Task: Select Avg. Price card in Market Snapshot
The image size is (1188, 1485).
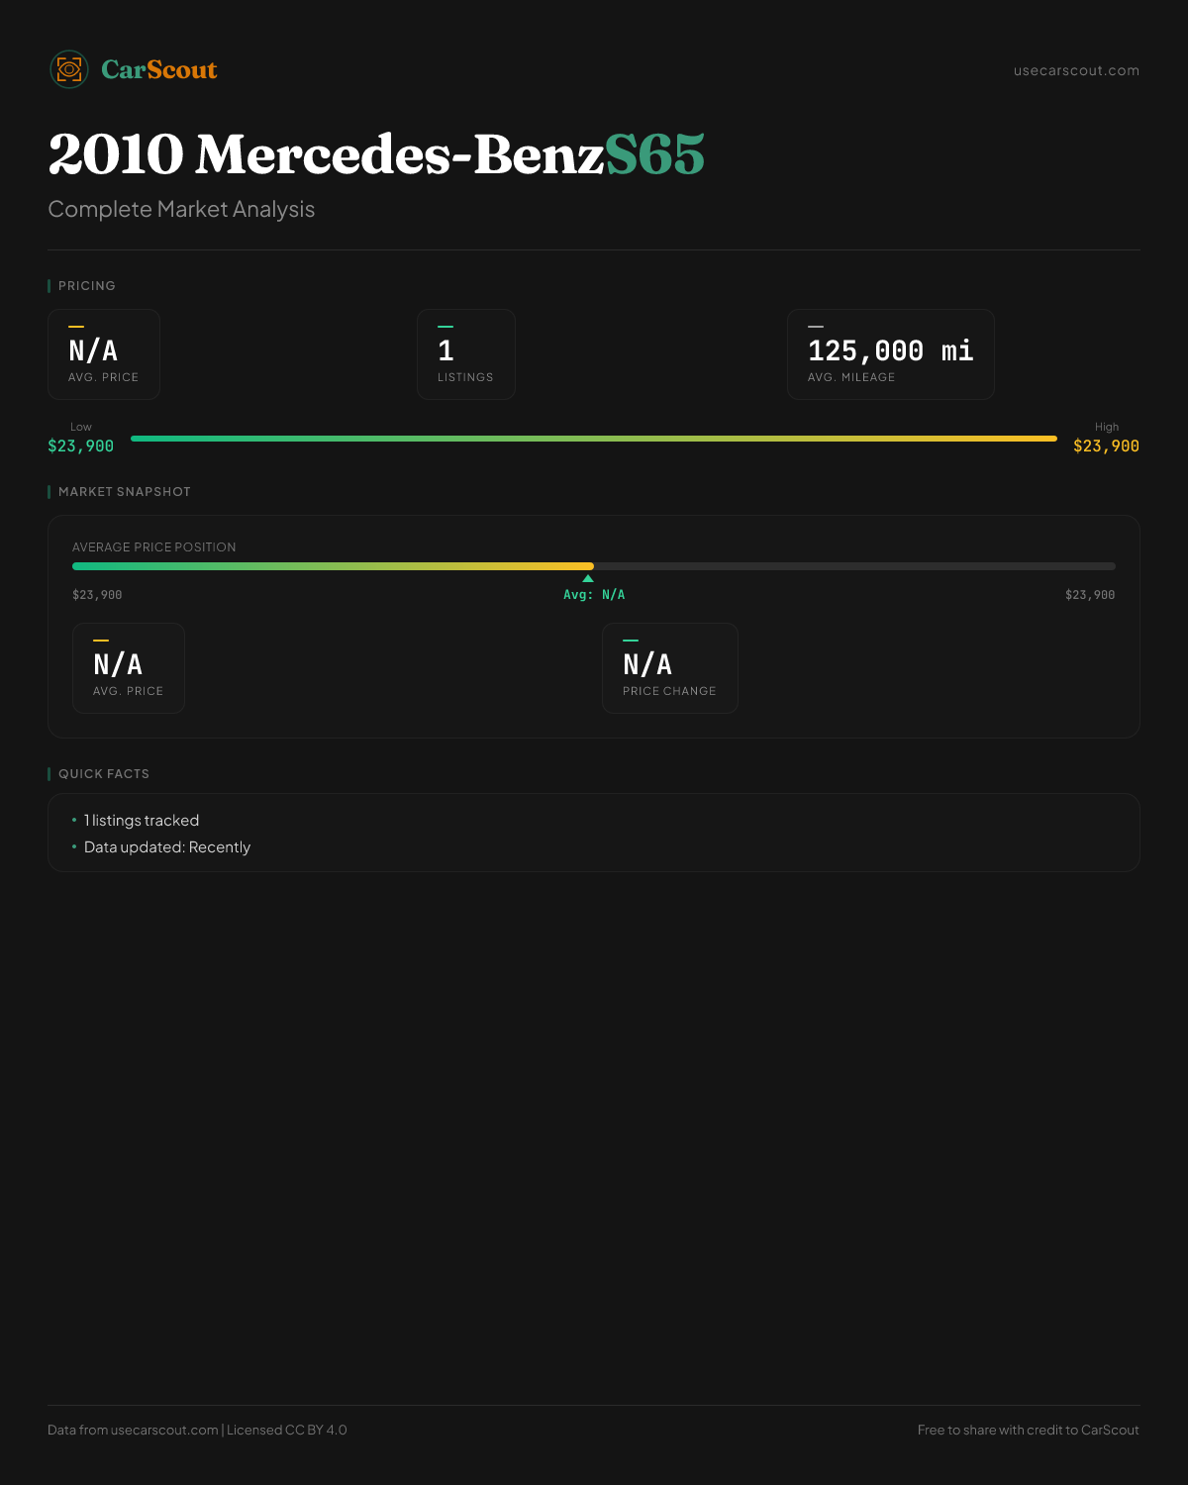Action: click(x=129, y=668)
